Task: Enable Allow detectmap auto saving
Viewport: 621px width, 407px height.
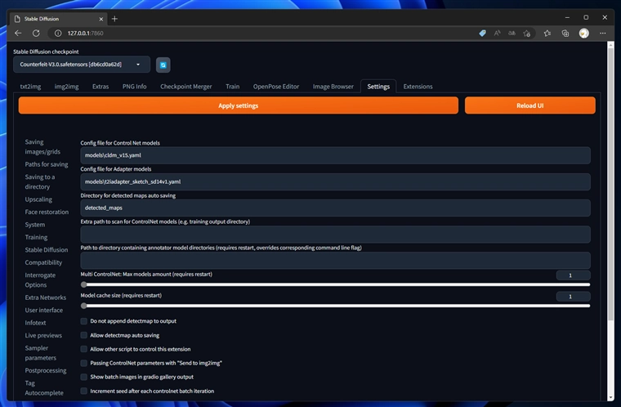Action: (83, 335)
